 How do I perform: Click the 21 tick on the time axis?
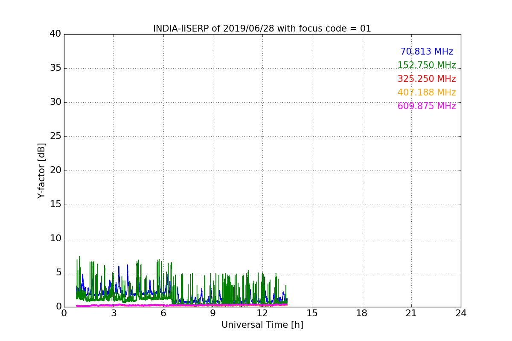tap(411, 313)
